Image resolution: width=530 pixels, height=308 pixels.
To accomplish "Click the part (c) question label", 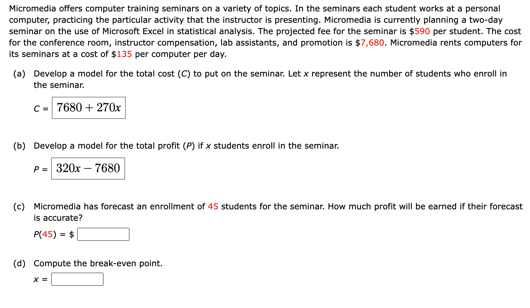I will click(x=19, y=206).
